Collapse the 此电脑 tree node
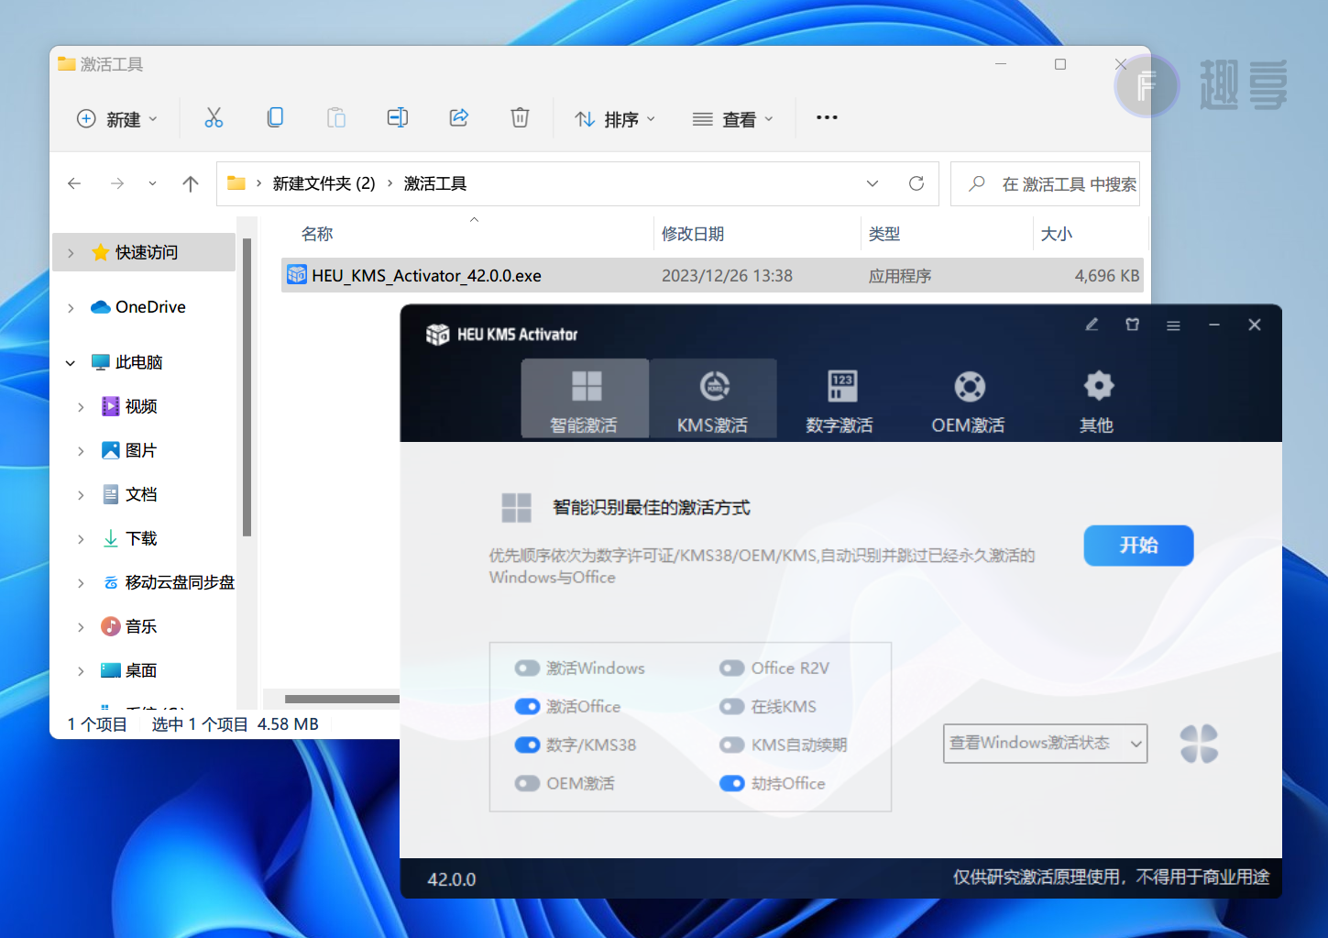This screenshot has width=1328, height=938. (x=71, y=363)
